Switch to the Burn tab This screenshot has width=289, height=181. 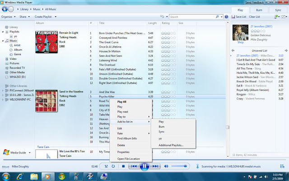point(259,10)
